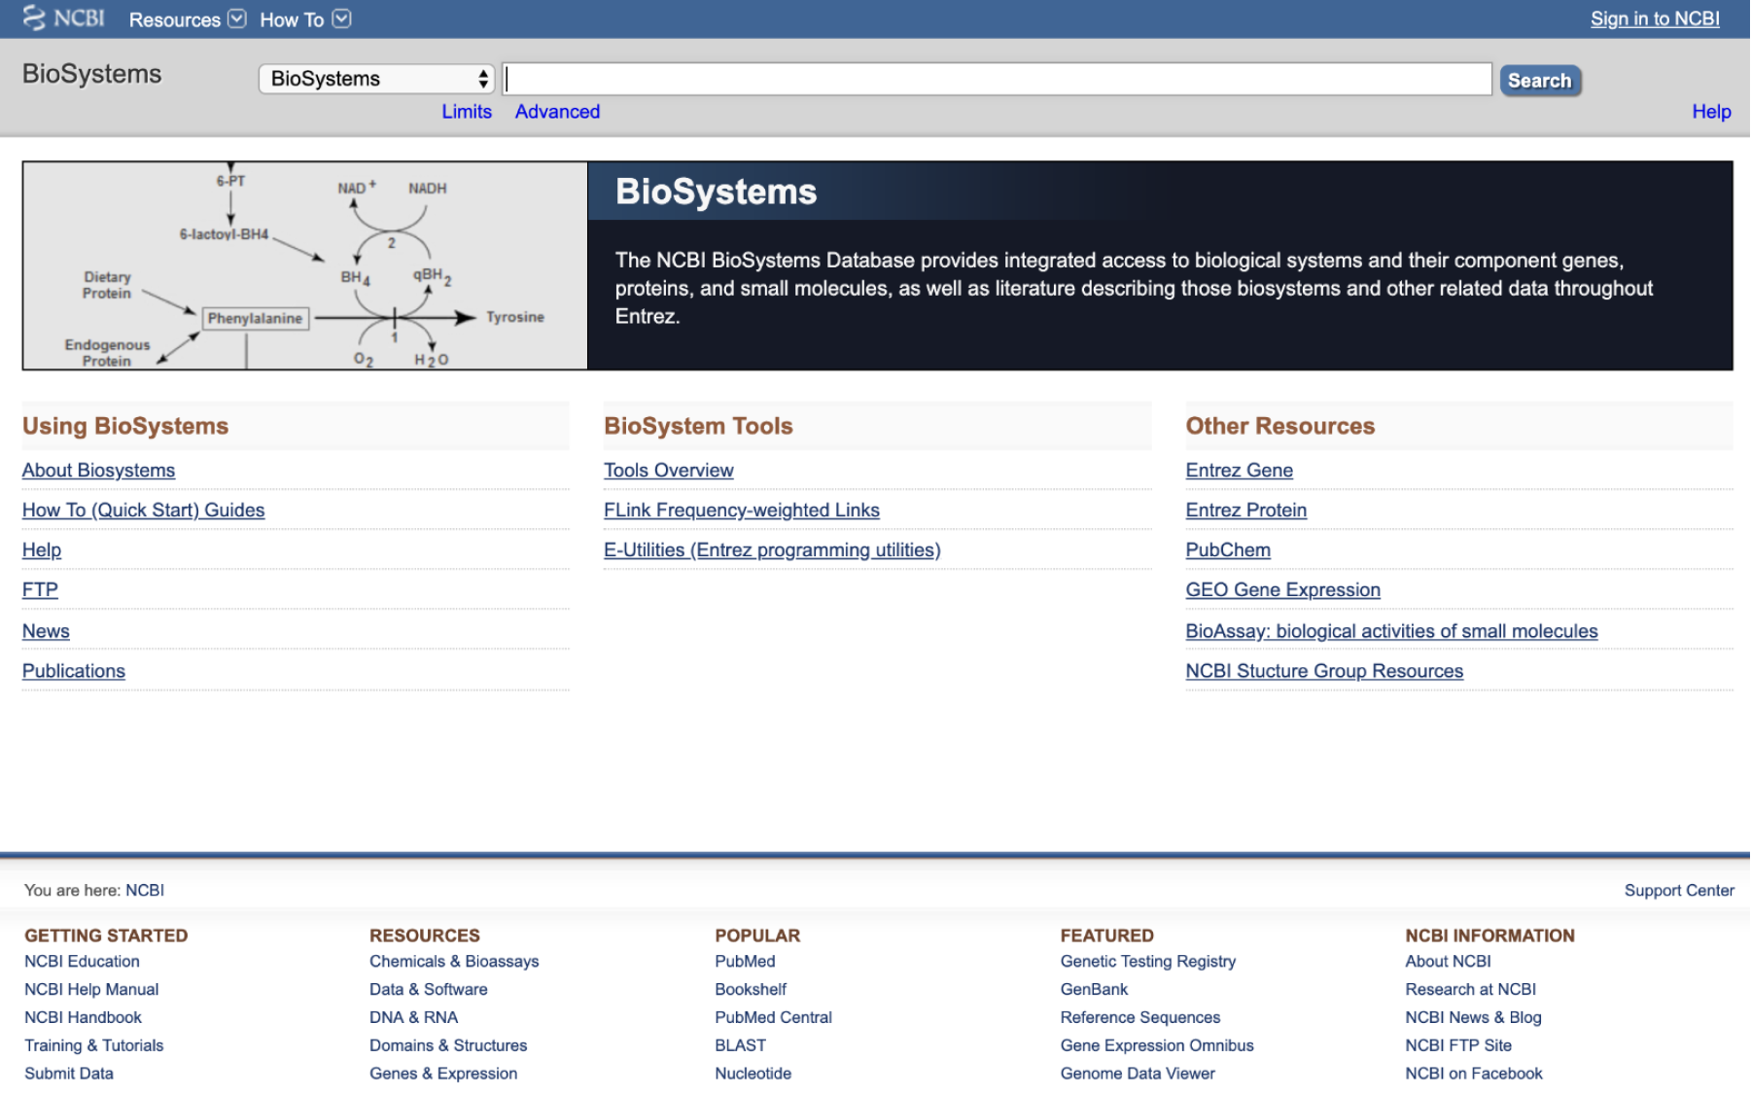1751x1094 pixels.
Task: Open How To (Quick Start) Guides
Action: click(144, 511)
